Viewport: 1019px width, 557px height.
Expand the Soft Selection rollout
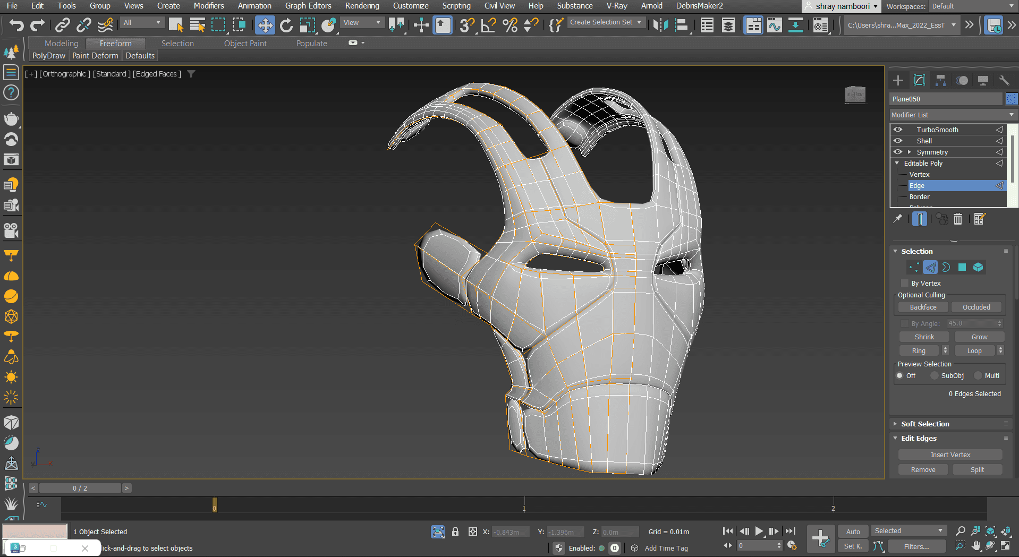click(x=925, y=424)
